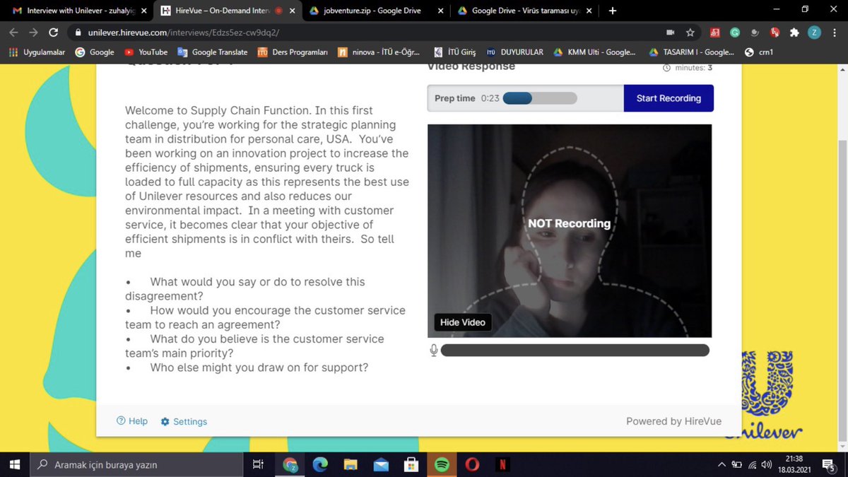Image resolution: width=848 pixels, height=477 pixels.
Task: Open the Windows Start menu
Action: (x=14, y=464)
